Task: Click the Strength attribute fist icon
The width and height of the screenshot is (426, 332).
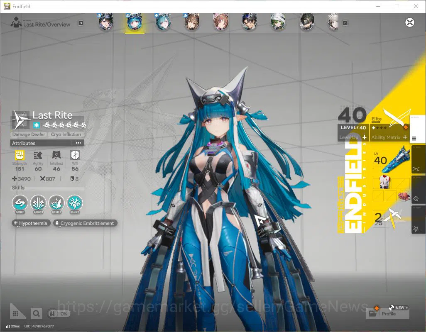Action: (x=20, y=155)
